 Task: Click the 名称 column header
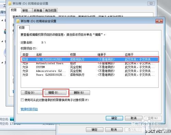coord(39,55)
